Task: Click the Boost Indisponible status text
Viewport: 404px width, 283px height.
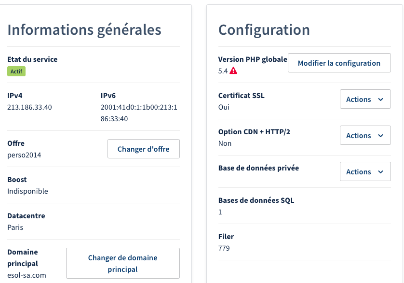Action: click(x=27, y=191)
